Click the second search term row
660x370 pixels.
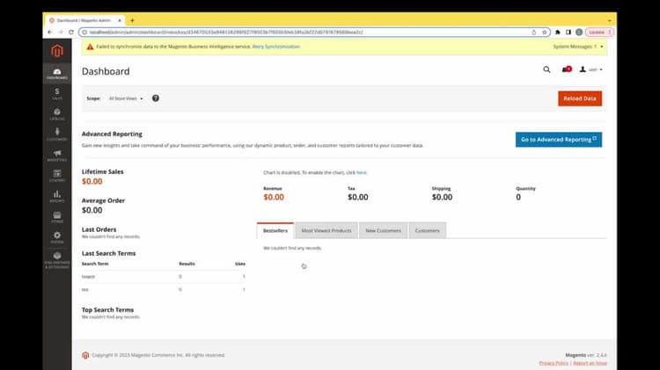coord(164,289)
